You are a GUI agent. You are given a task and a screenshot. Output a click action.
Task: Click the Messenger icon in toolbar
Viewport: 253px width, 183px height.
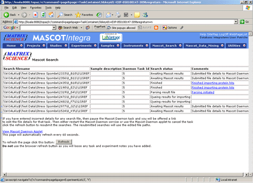coord(145,15)
